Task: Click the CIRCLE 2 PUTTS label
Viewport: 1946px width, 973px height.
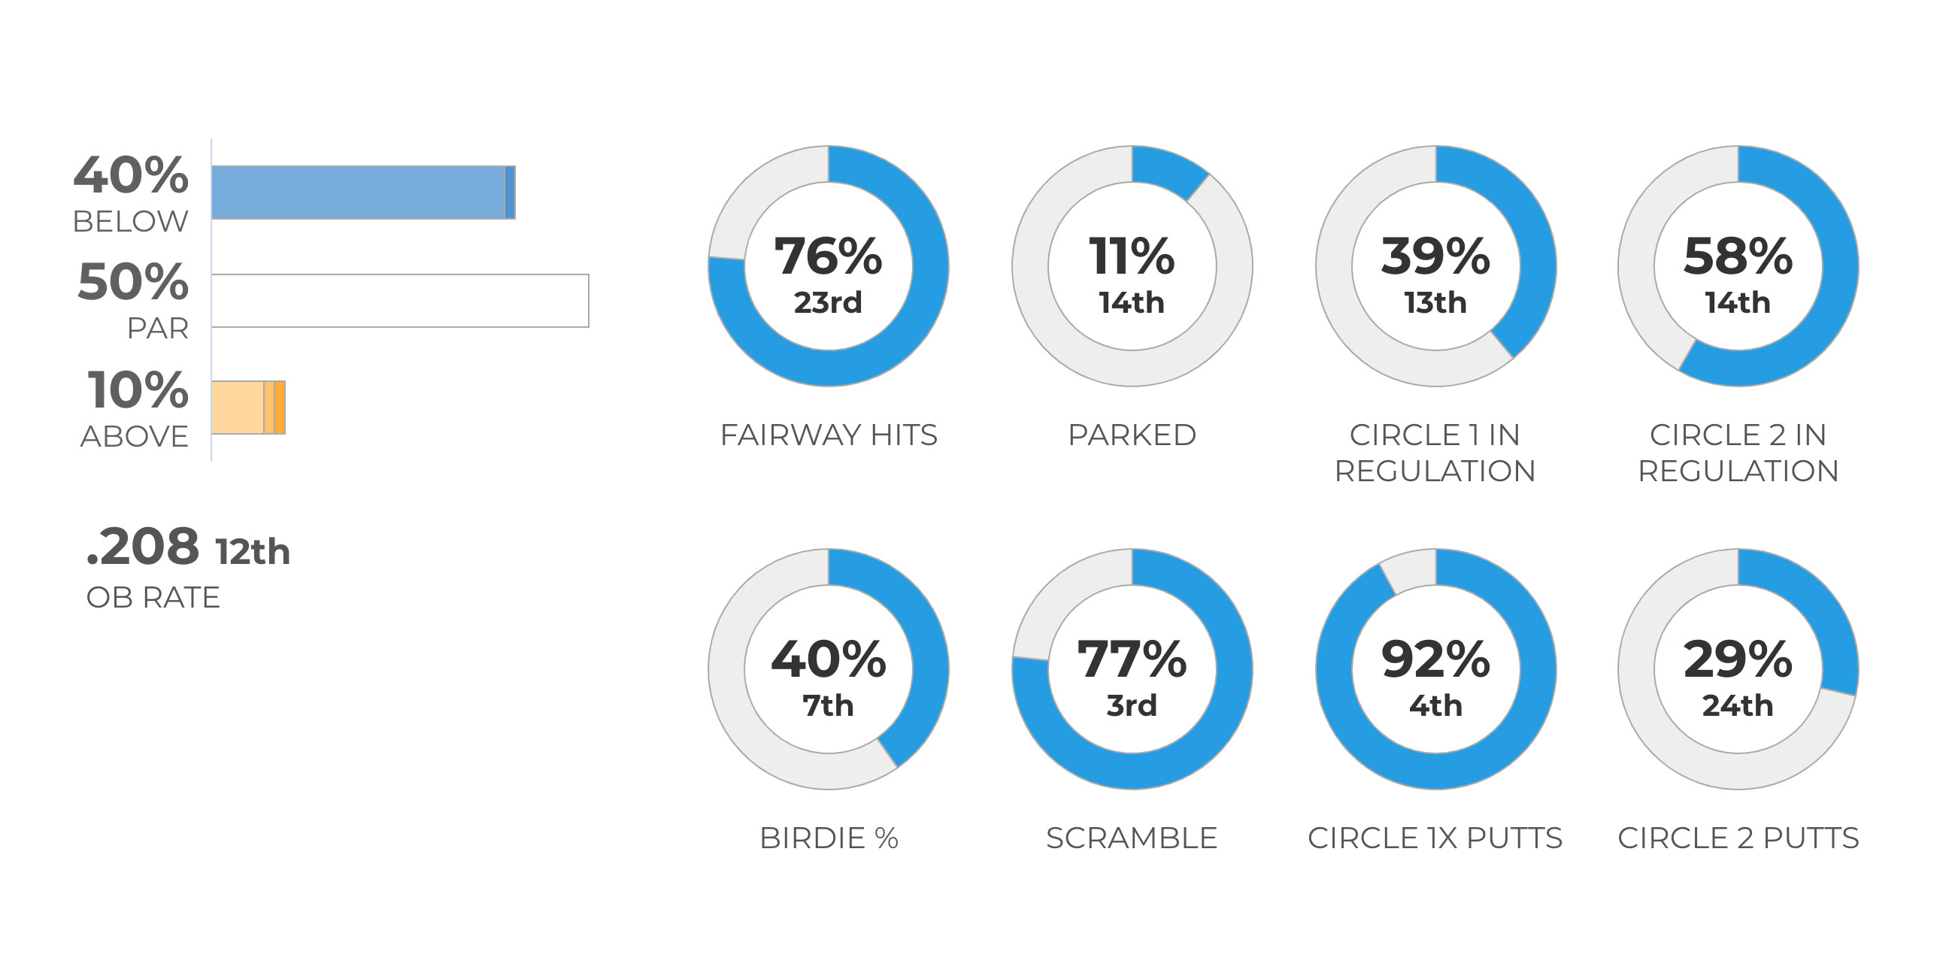Action: pos(1738,838)
